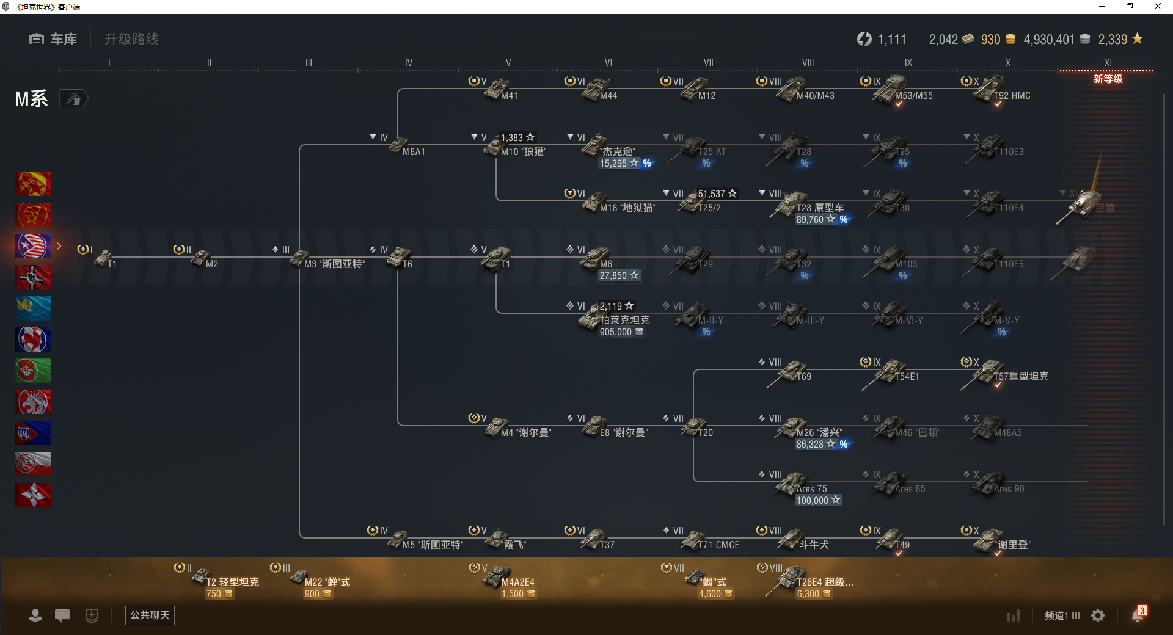Open the shield plus icon
The height and width of the screenshot is (635, 1173).
[x=92, y=615]
